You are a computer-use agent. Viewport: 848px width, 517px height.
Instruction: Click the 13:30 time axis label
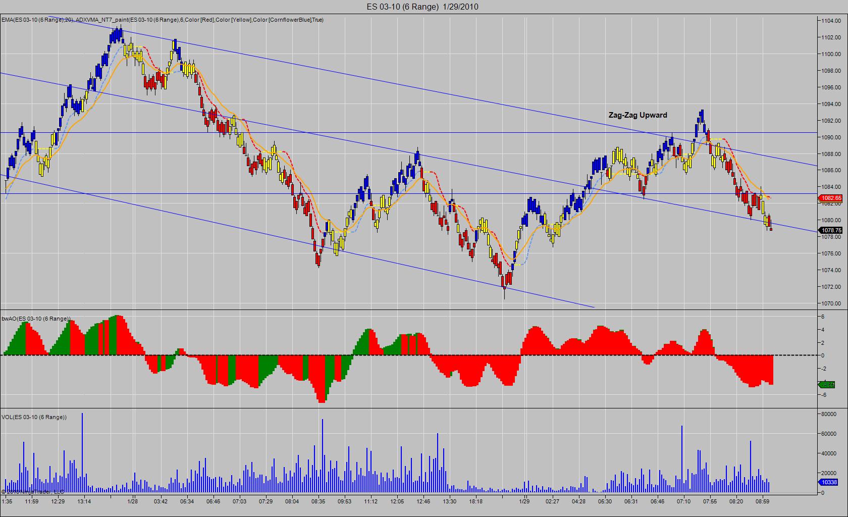[450, 501]
